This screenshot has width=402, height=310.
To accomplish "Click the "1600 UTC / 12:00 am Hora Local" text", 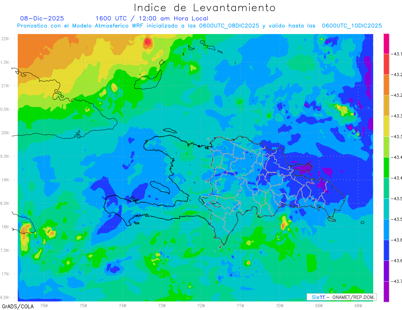I will pos(152,18).
